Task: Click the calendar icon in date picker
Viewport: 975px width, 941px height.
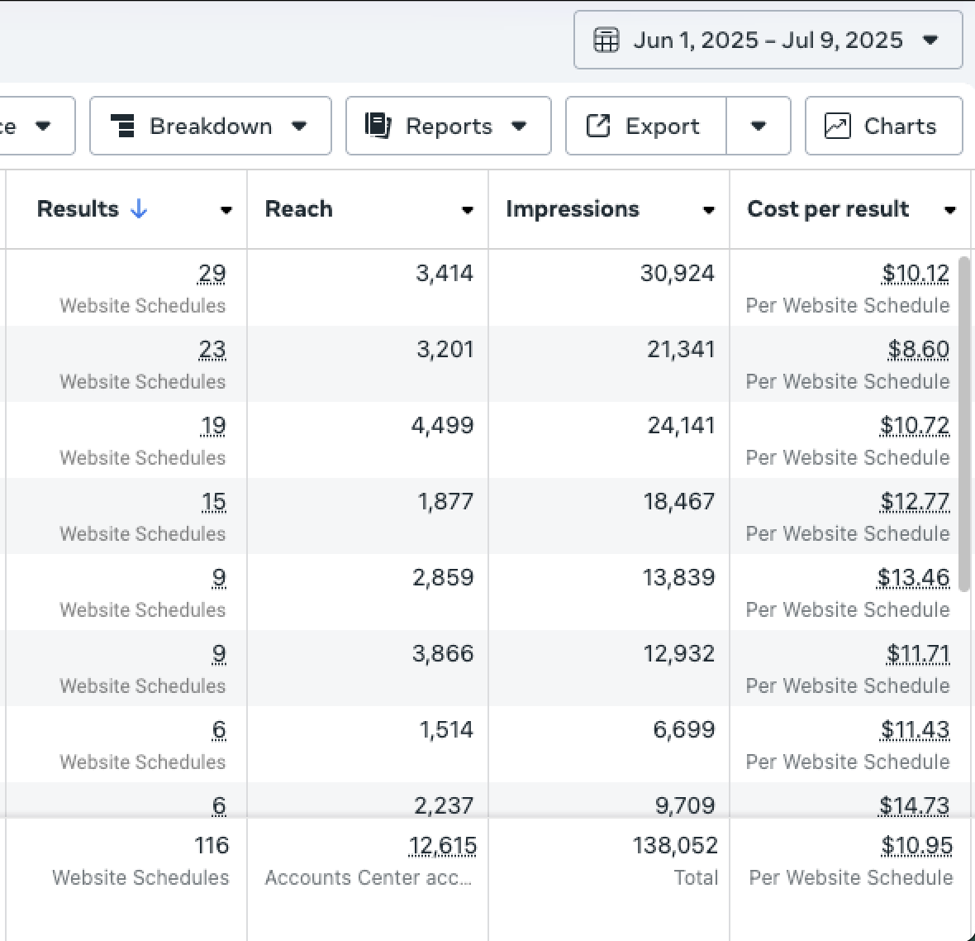Action: coord(606,40)
